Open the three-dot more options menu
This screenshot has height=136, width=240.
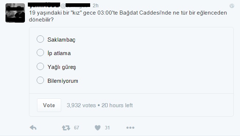coord(130,128)
